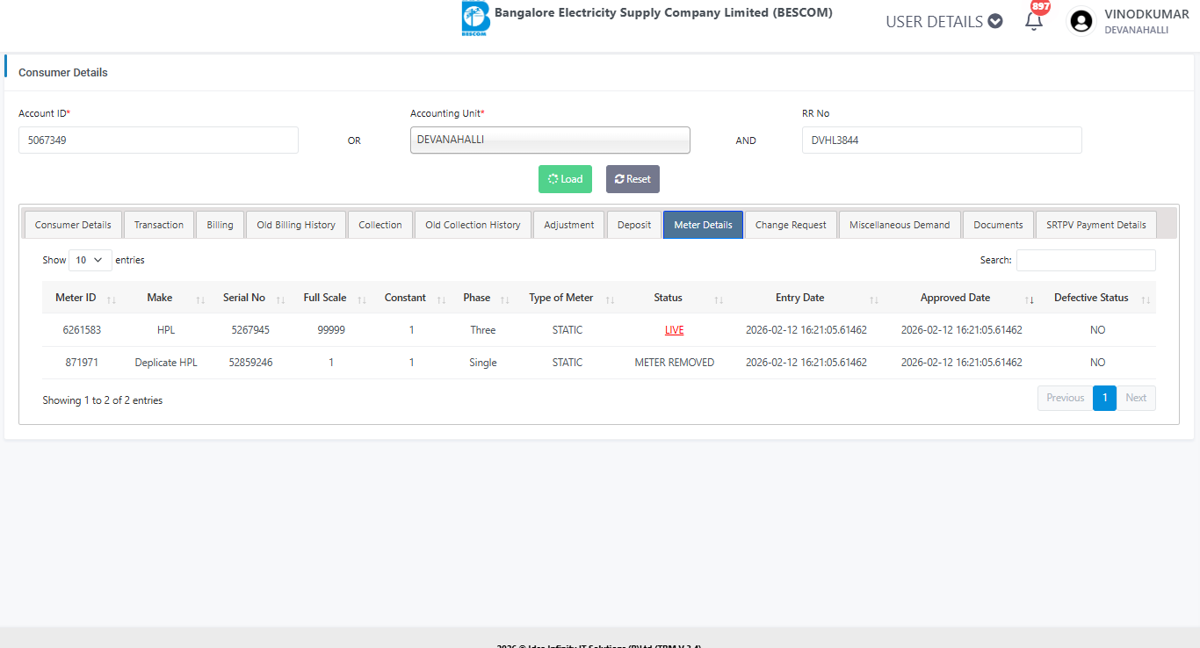
Task: Click the table Search field
Action: 1086,260
